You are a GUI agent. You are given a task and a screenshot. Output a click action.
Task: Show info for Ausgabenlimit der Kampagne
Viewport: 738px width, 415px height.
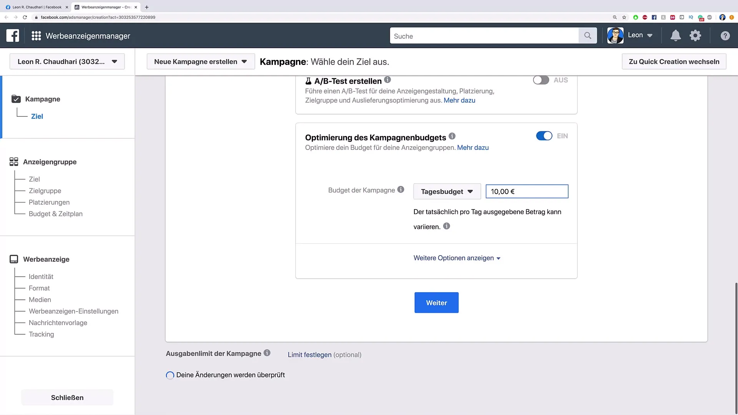(x=267, y=353)
